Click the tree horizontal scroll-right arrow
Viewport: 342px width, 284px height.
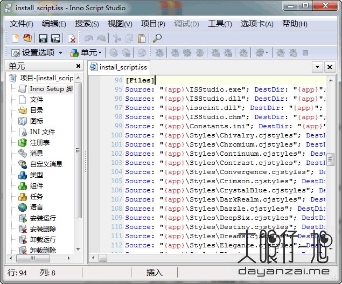click(69, 258)
